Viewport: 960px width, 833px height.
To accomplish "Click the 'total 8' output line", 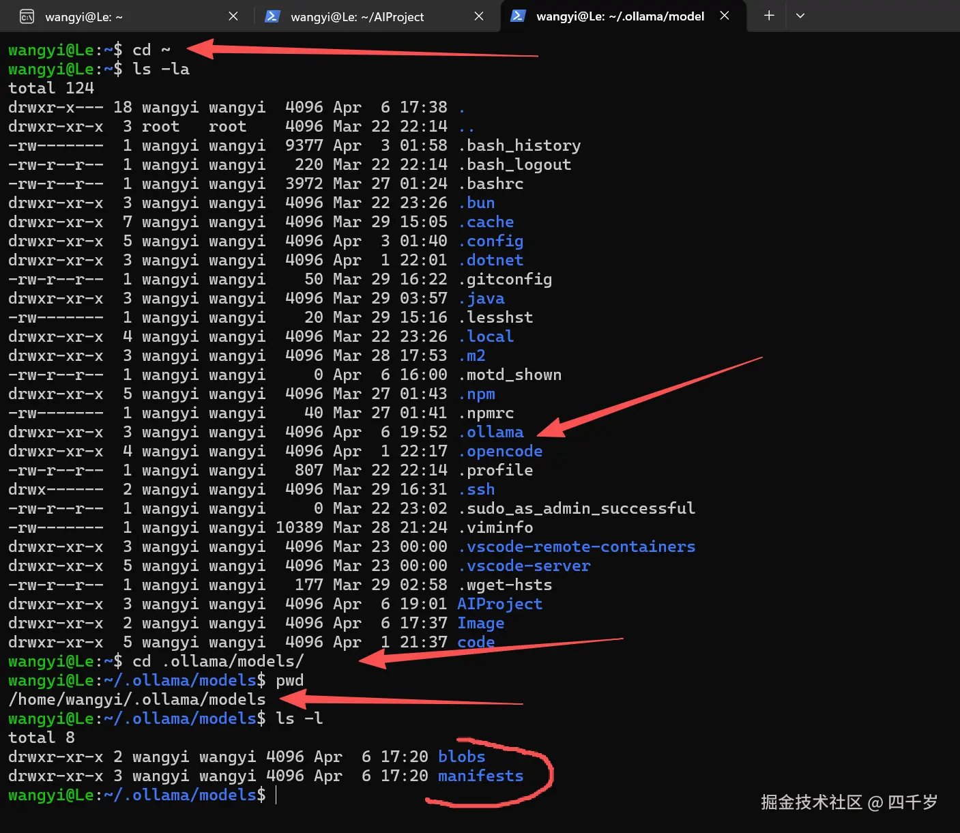I will pos(42,737).
